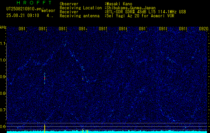Click the bright red-yellow meteor echo near 0912

(45, 78)
